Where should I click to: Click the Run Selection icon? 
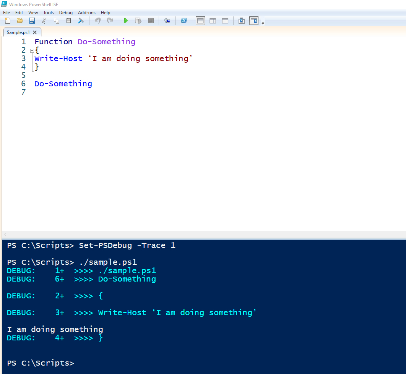click(138, 21)
